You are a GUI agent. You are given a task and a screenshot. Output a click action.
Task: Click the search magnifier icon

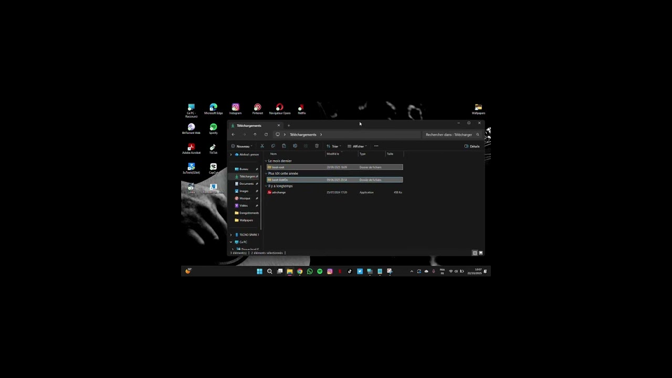[x=477, y=134]
